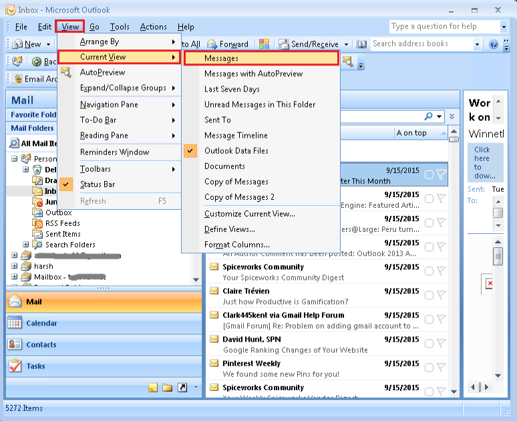Screen dimensions: 517x421
Task: Expand the Mailbox node in folder tree
Action: tap(14, 277)
